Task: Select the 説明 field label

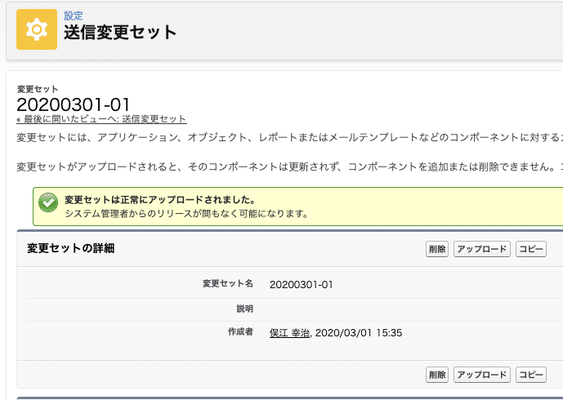Action: coord(245,309)
